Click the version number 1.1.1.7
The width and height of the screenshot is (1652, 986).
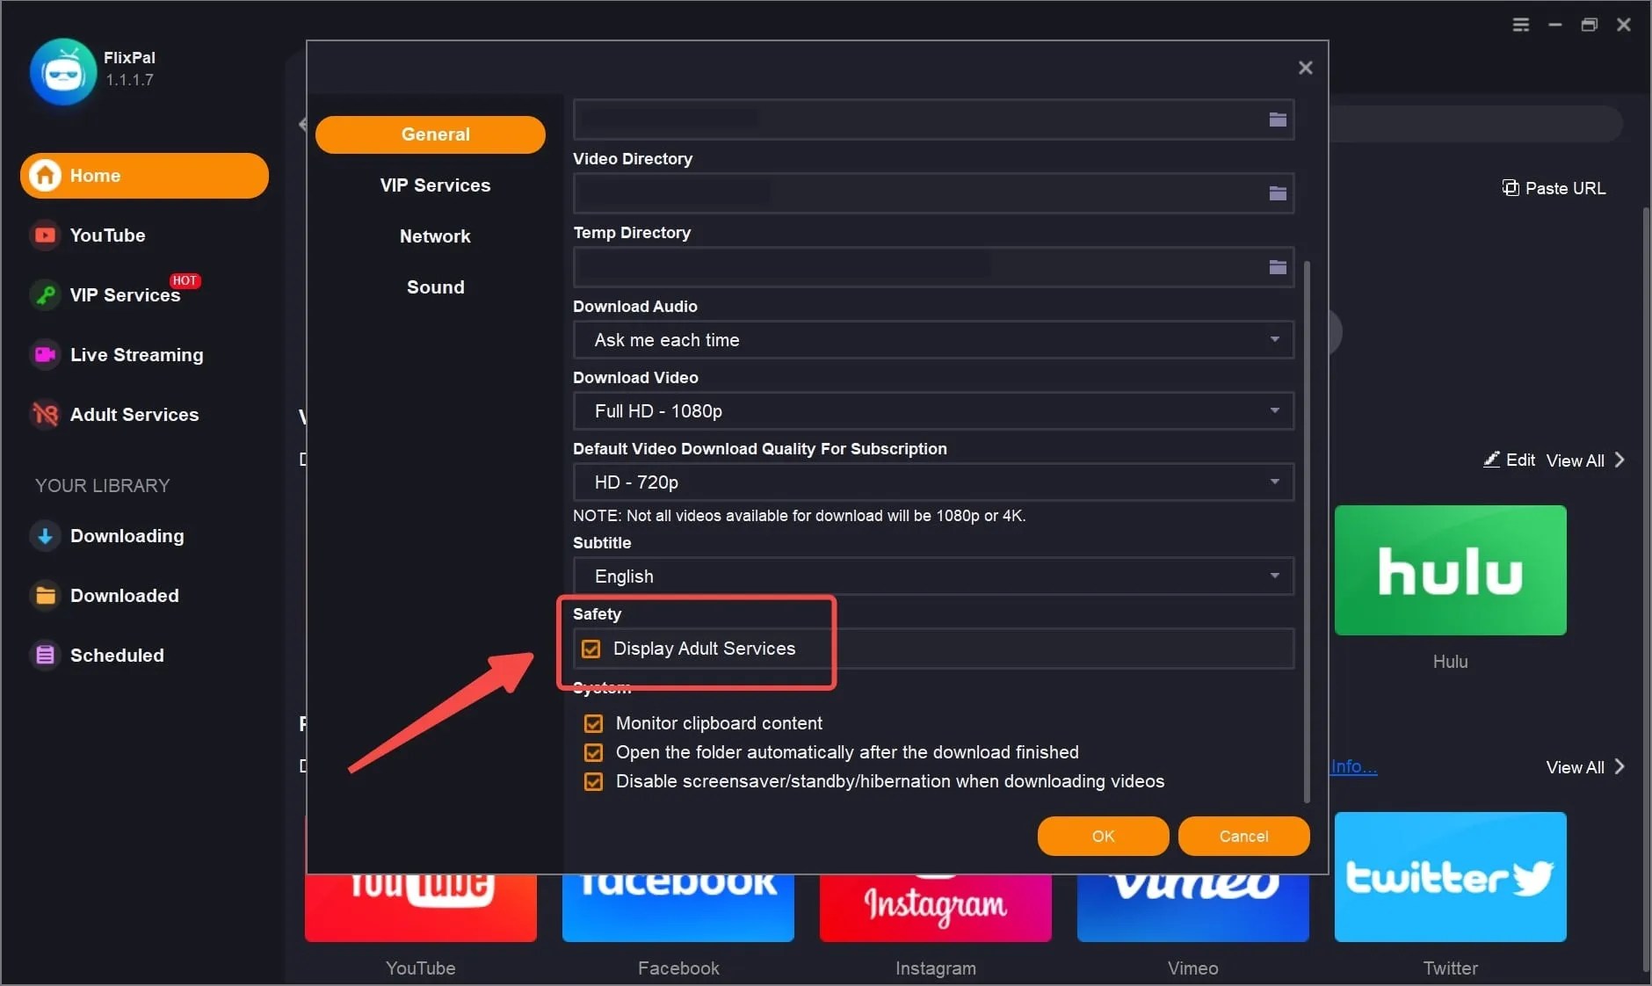pos(129,80)
